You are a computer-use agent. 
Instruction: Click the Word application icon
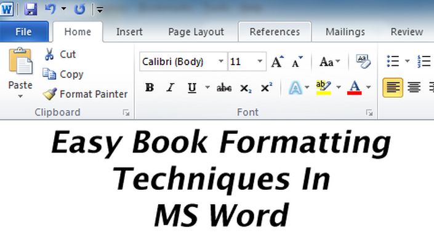[7, 9]
